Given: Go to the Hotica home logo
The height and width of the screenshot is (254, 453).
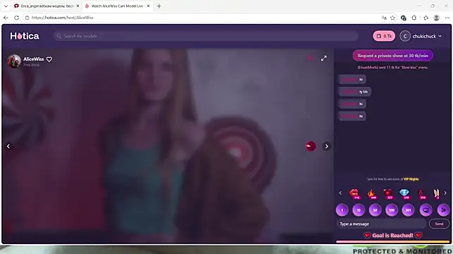Looking at the screenshot, I should click(25, 36).
